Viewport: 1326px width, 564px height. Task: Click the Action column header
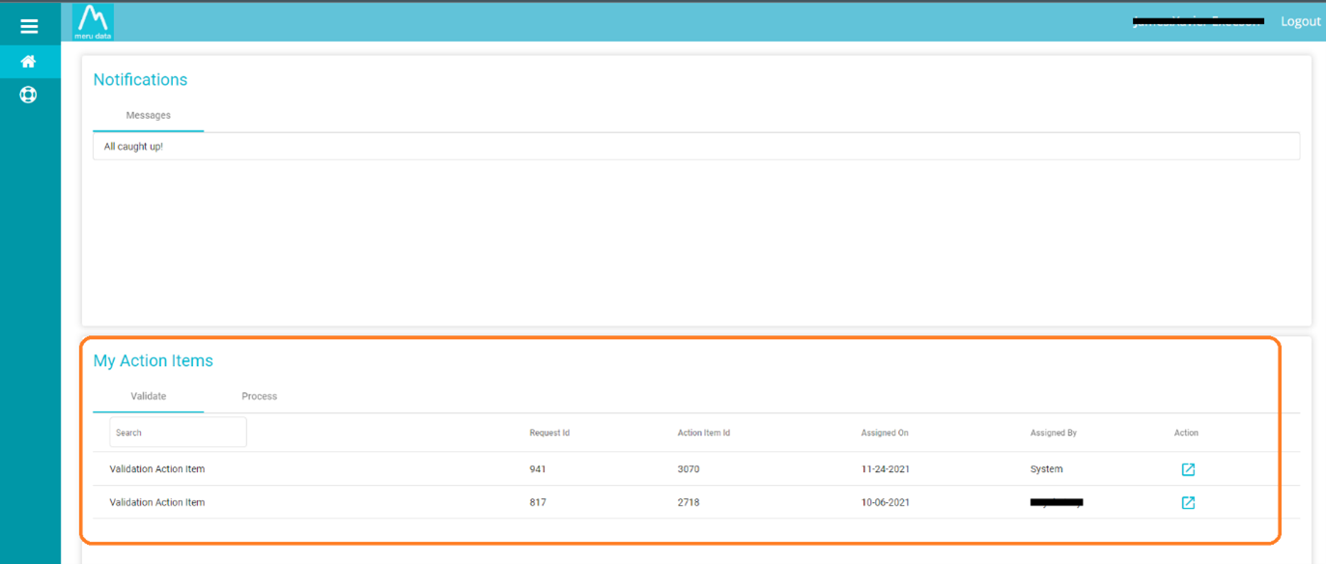1186,433
